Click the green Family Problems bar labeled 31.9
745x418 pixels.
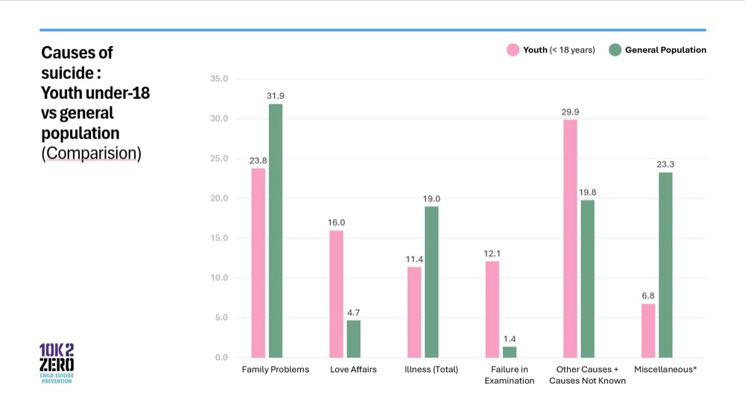[276, 231]
